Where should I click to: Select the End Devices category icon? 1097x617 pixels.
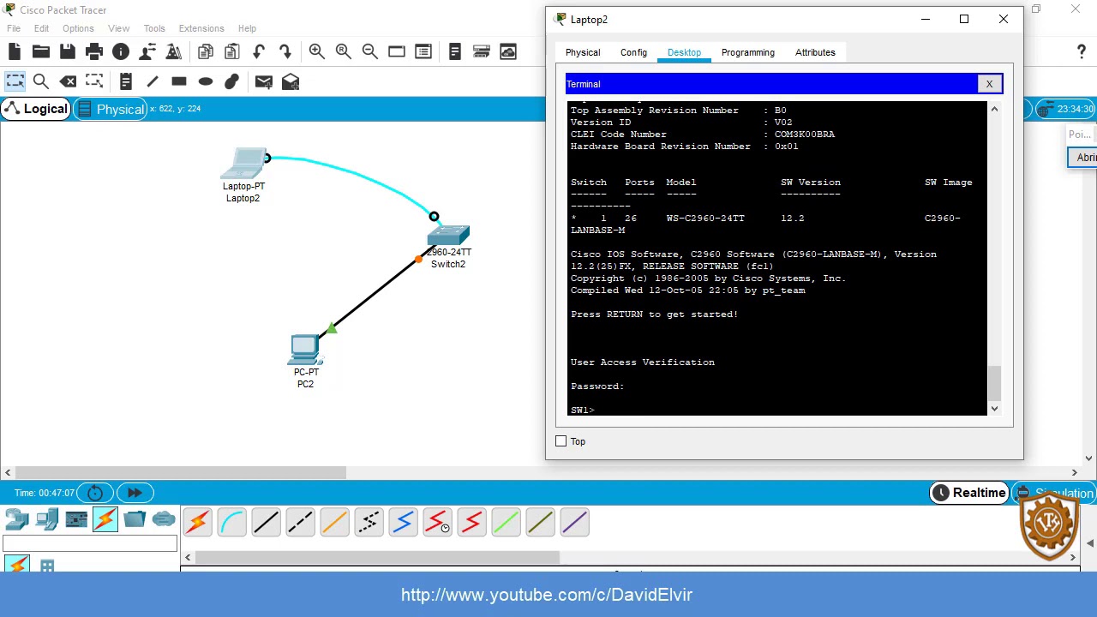[x=47, y=519]
